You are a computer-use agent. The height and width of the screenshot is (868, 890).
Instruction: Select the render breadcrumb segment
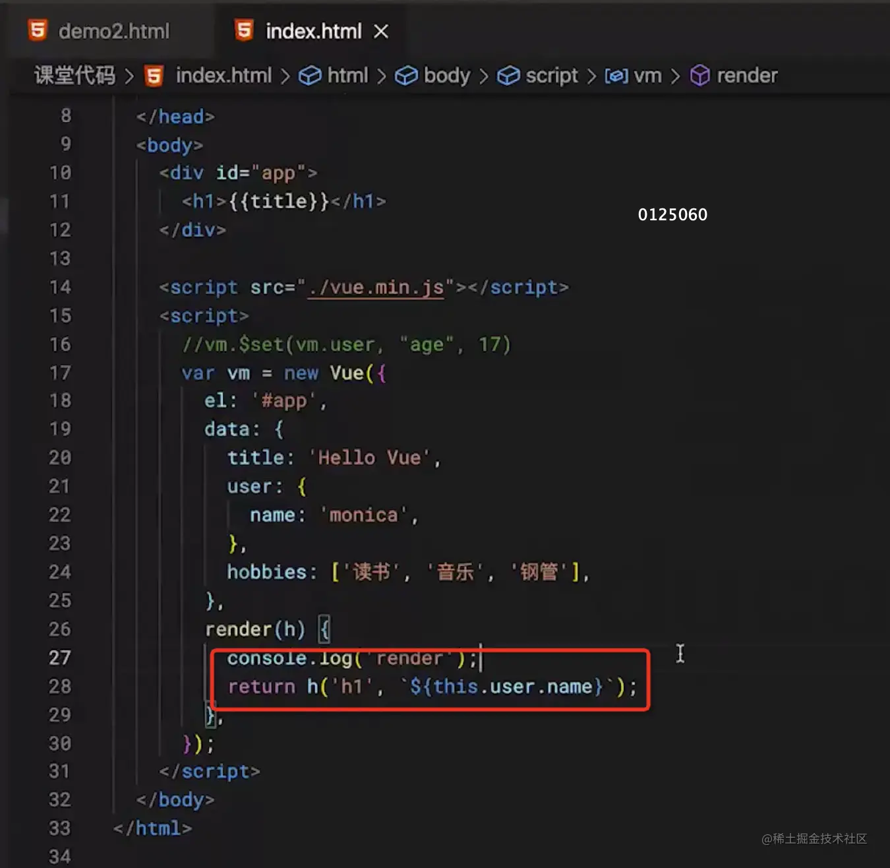pos(747,76)
